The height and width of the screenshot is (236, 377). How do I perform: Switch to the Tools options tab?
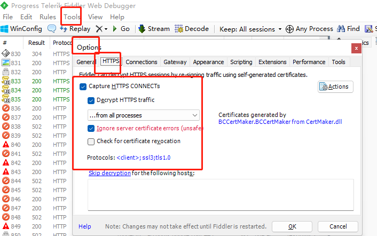point(339,62)
